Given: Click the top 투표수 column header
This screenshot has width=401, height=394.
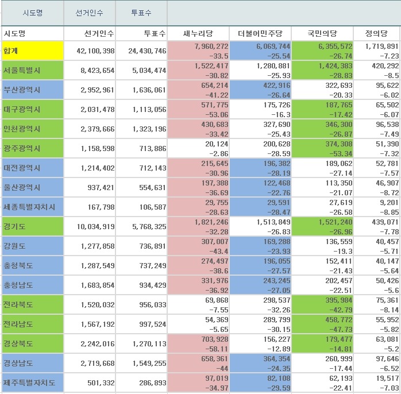Looking at the screenshot, I should point(141,13).
